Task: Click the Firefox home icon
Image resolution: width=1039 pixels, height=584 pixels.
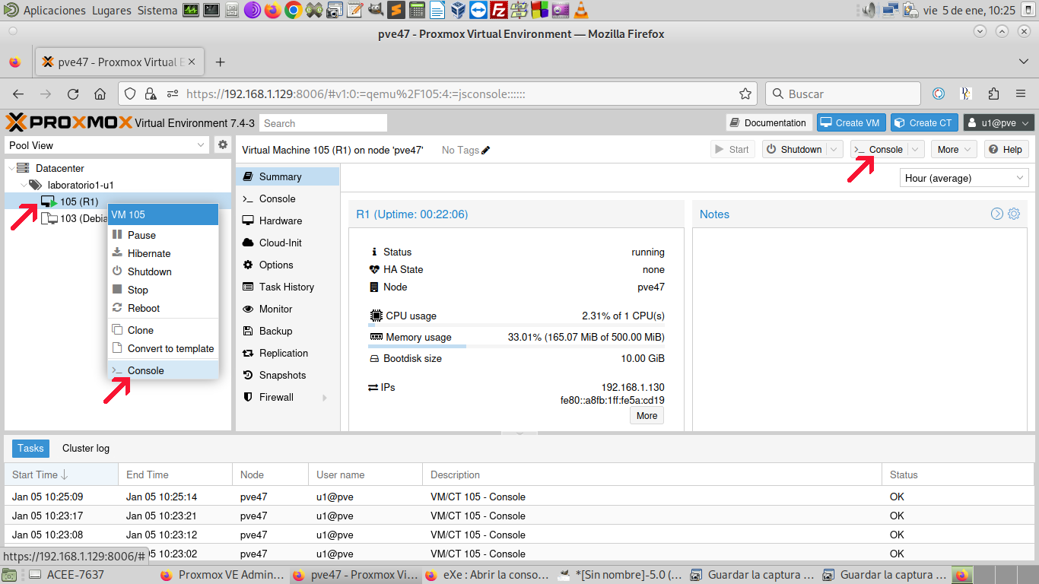Action: pyautogui.click(x=100, y=94)
